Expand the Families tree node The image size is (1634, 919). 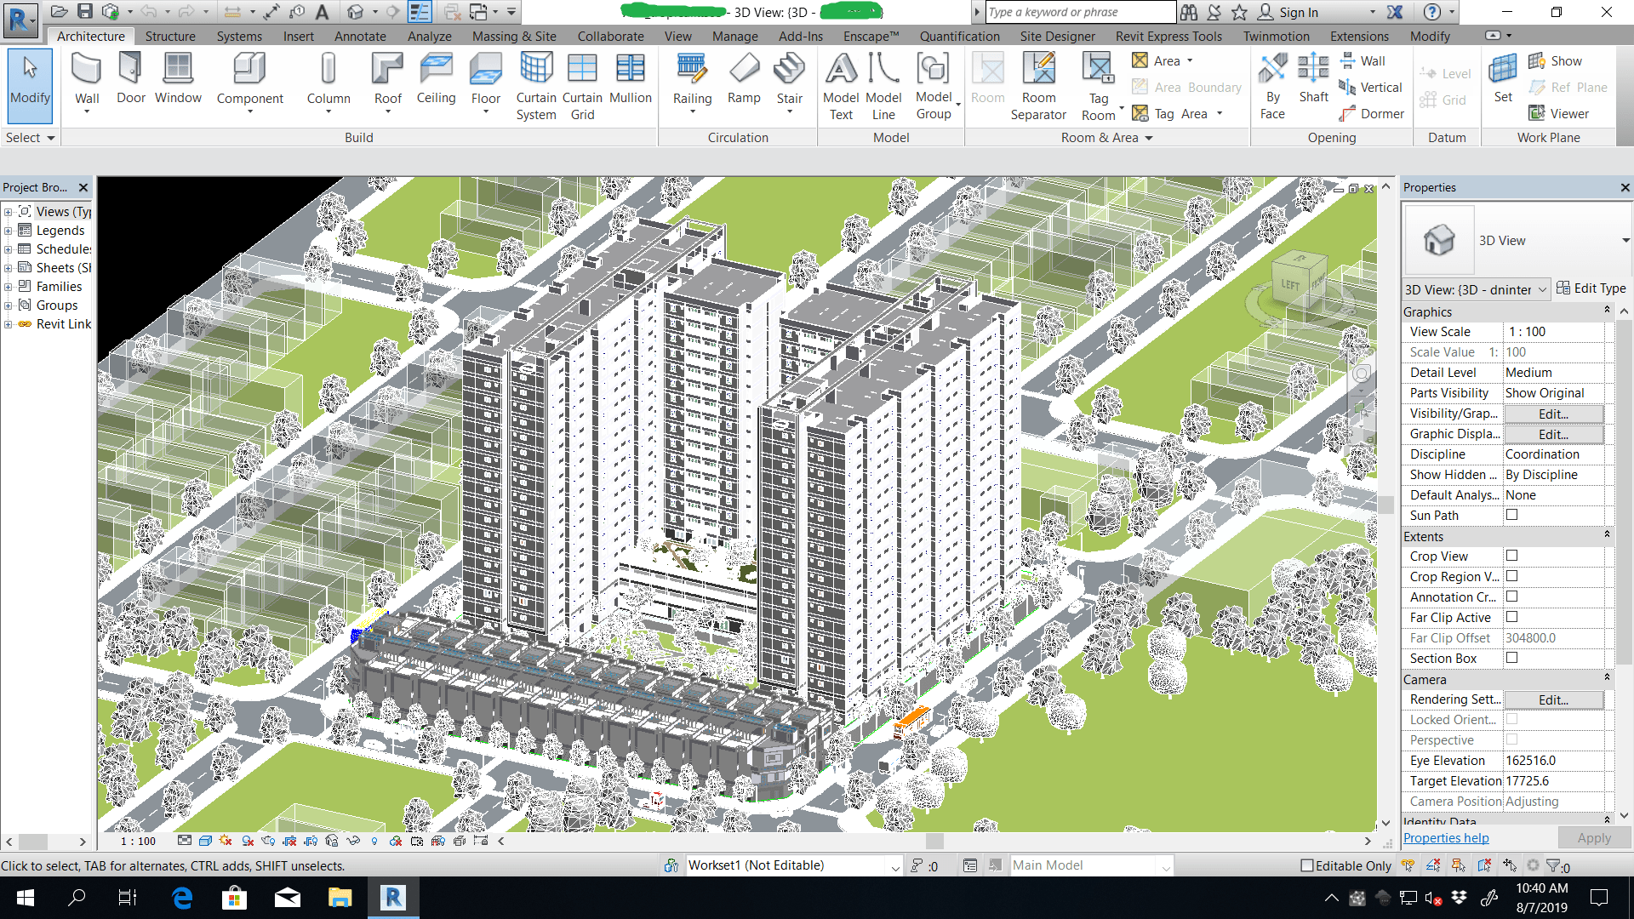click(x=8, y=287)
